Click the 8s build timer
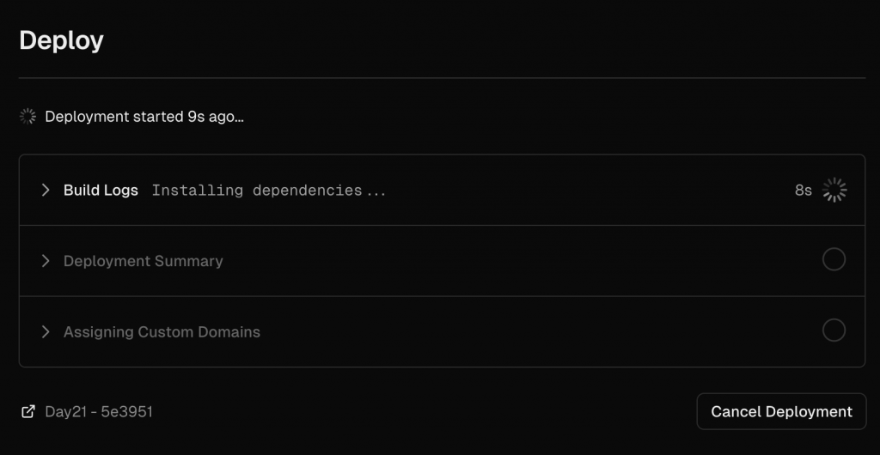Screen dimensions: 880x455 click(x=804, y=191)
